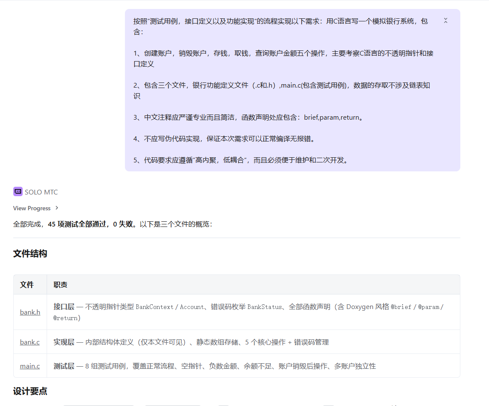Screen dimensions: 489x406
Task: Click the bold 接口层 label in bank.h row
Action: 64,307
